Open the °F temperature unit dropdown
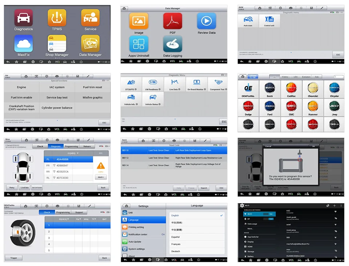Image resolution: width=349 pixels, height=266 pixels. tap(94, 219)
